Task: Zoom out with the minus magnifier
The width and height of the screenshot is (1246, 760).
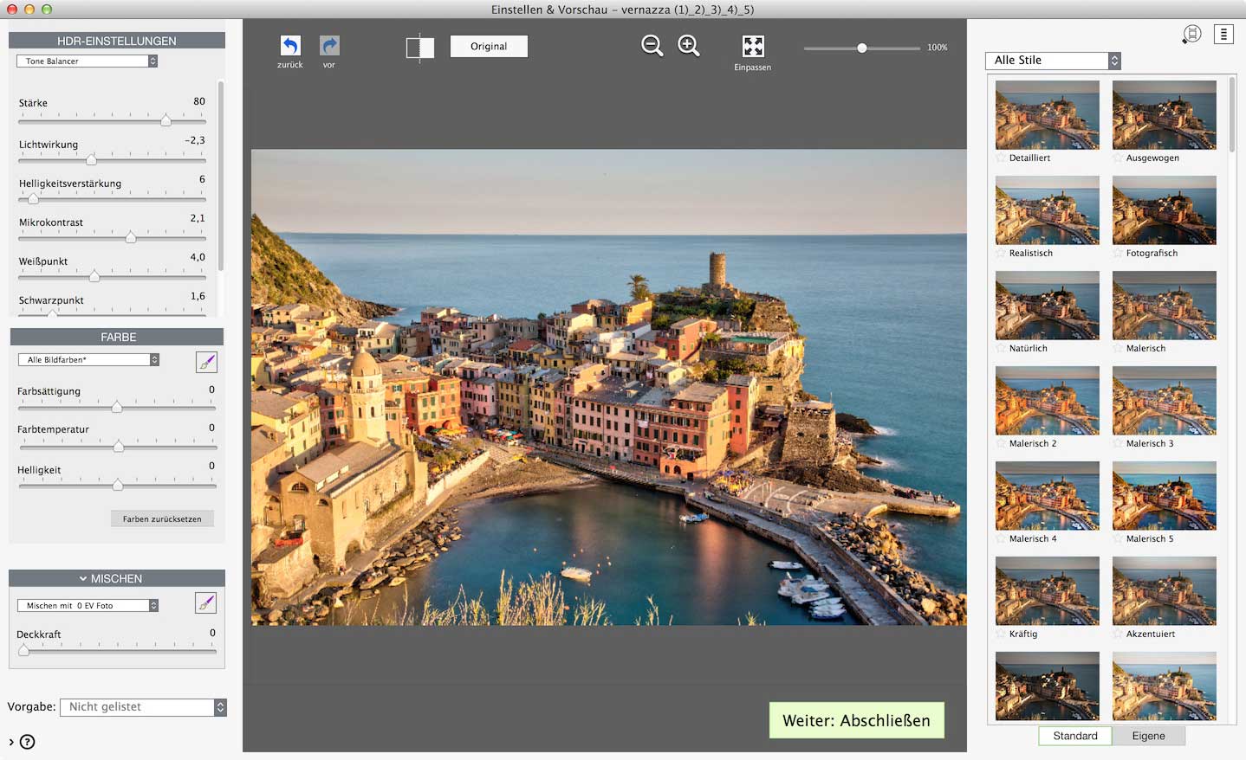Action: 652,45
